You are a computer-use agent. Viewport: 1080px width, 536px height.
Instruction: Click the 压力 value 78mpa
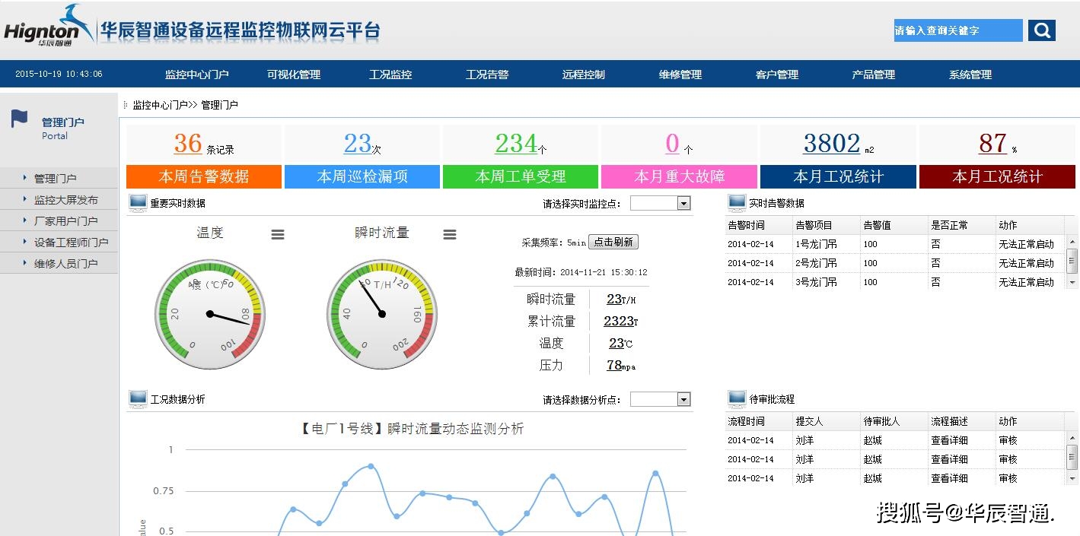(x=621, y=366)
